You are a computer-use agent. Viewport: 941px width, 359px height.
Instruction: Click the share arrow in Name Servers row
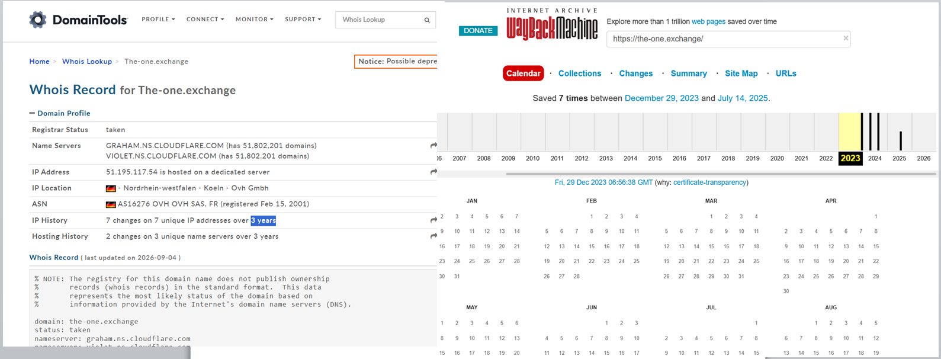pyautogui.click(x=433, y=145)
